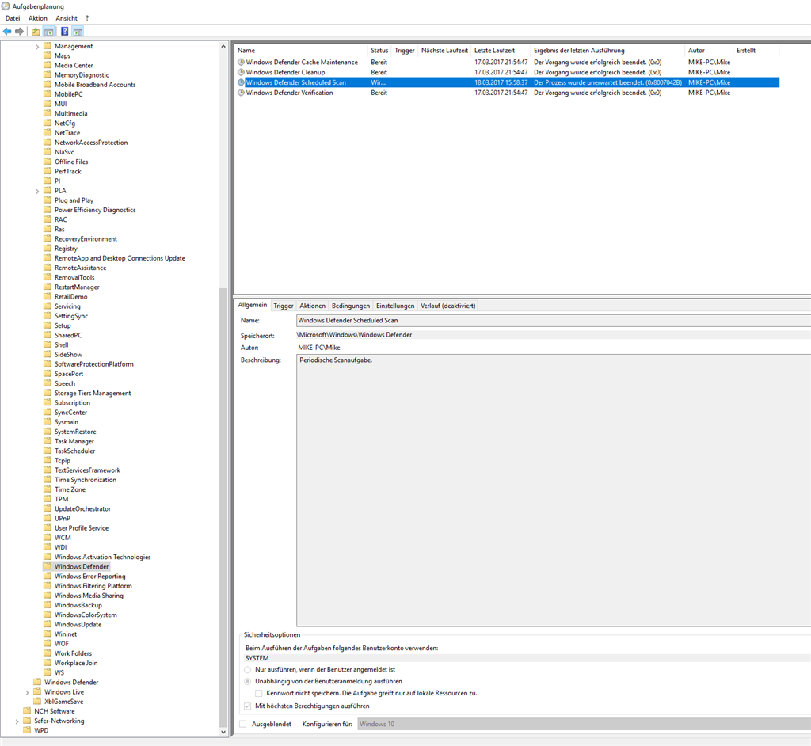Click the Back arrow in the toolbar
The image size is (811, 746).
[7, 32]
